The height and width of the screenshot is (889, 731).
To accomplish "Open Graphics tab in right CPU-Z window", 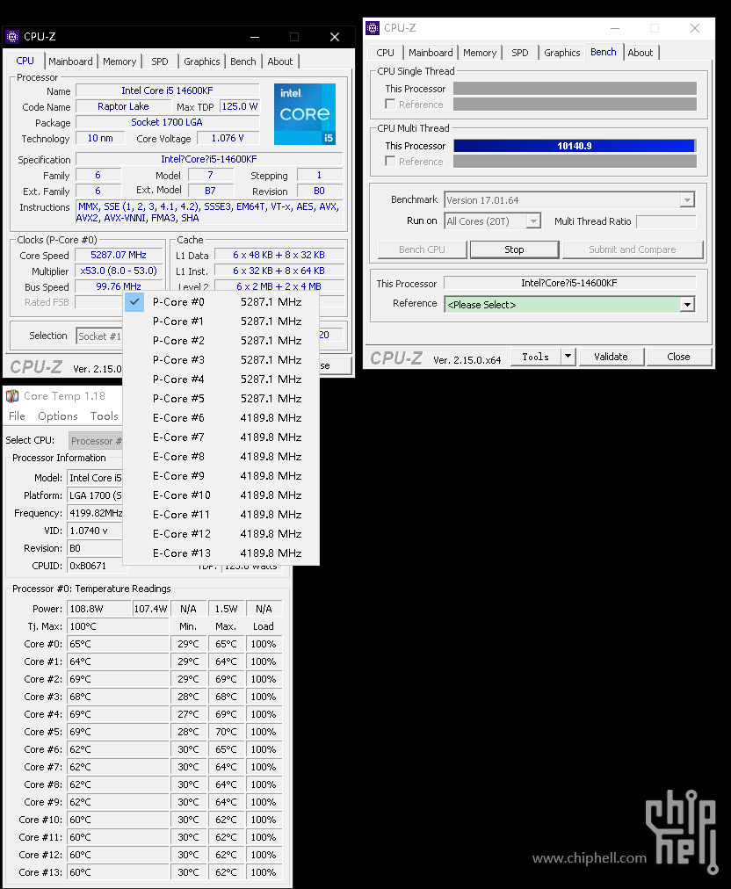I will [562, 52].
